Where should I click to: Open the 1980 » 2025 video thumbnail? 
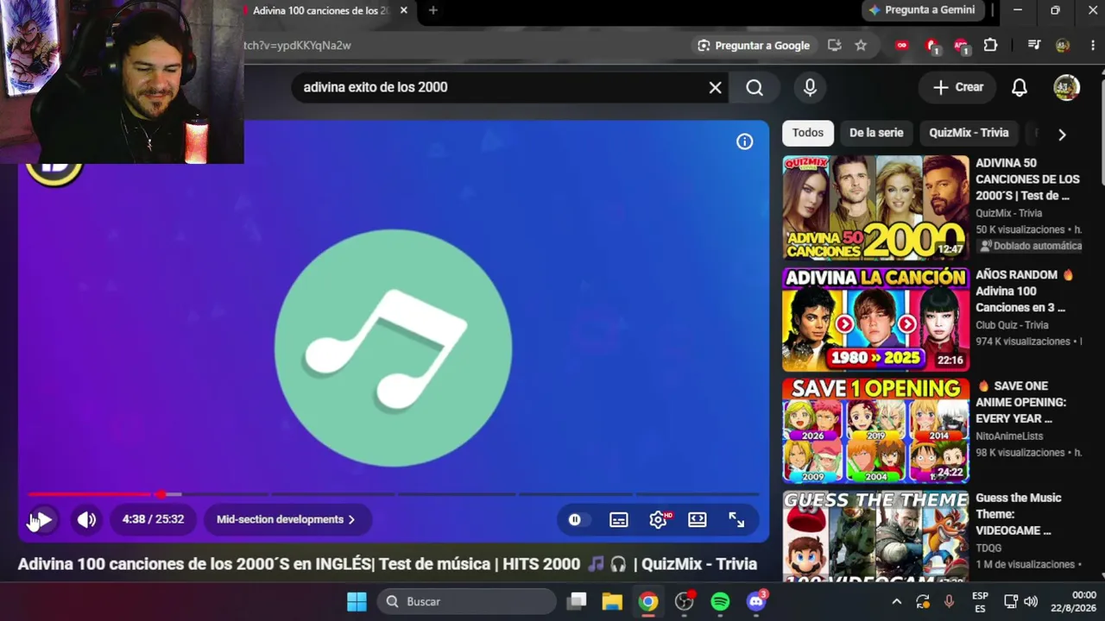pyautogui.click(x=875, y=319)
